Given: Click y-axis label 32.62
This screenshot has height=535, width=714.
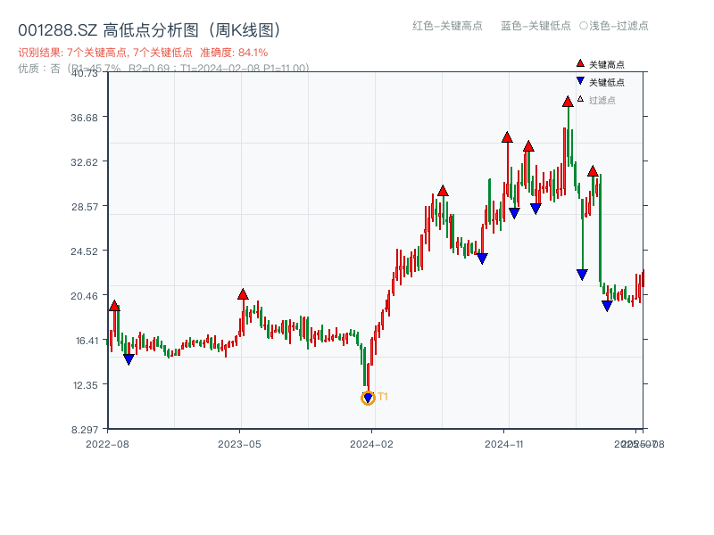Looking at the screenshot, I should coord(84,162).
